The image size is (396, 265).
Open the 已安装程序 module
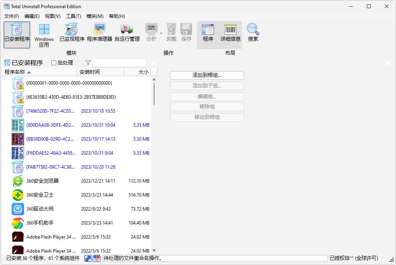pos(17,35)
